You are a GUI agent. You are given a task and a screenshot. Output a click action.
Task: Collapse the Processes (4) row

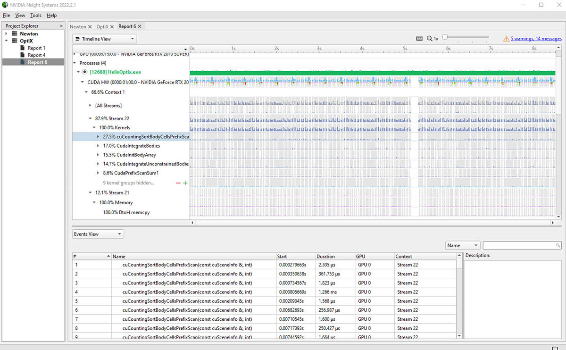coord(75,63)
